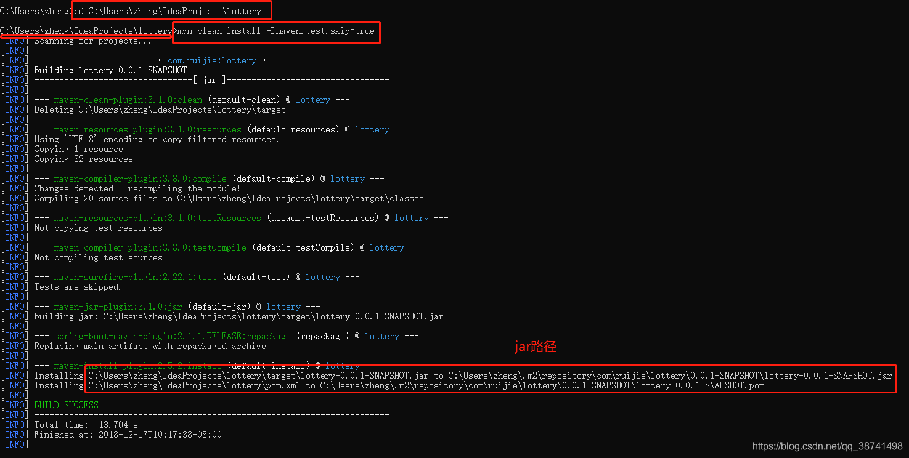This screenshot has height=458, width=909.
Task: Select the maven-clean-plugin:3.1.0:clean text
Action: point(128,99)
